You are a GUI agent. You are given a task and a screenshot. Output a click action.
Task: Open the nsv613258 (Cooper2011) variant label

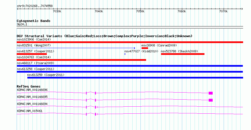coord(36,69)
